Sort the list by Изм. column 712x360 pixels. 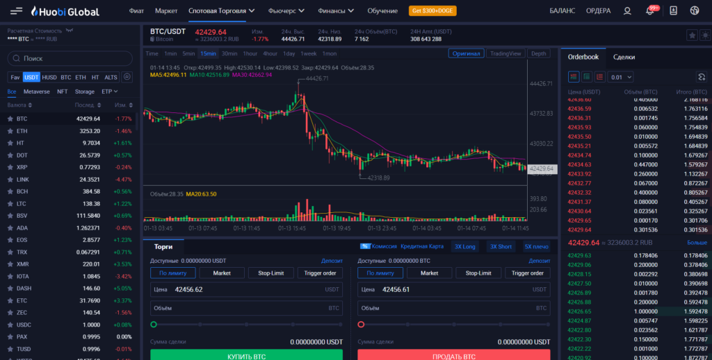tap(124, 105)
